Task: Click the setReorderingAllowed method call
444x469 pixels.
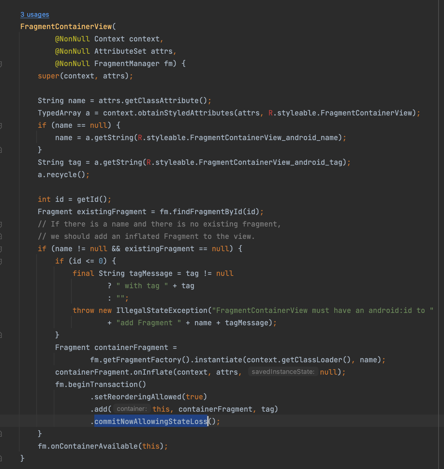Action: coord(138,397)
